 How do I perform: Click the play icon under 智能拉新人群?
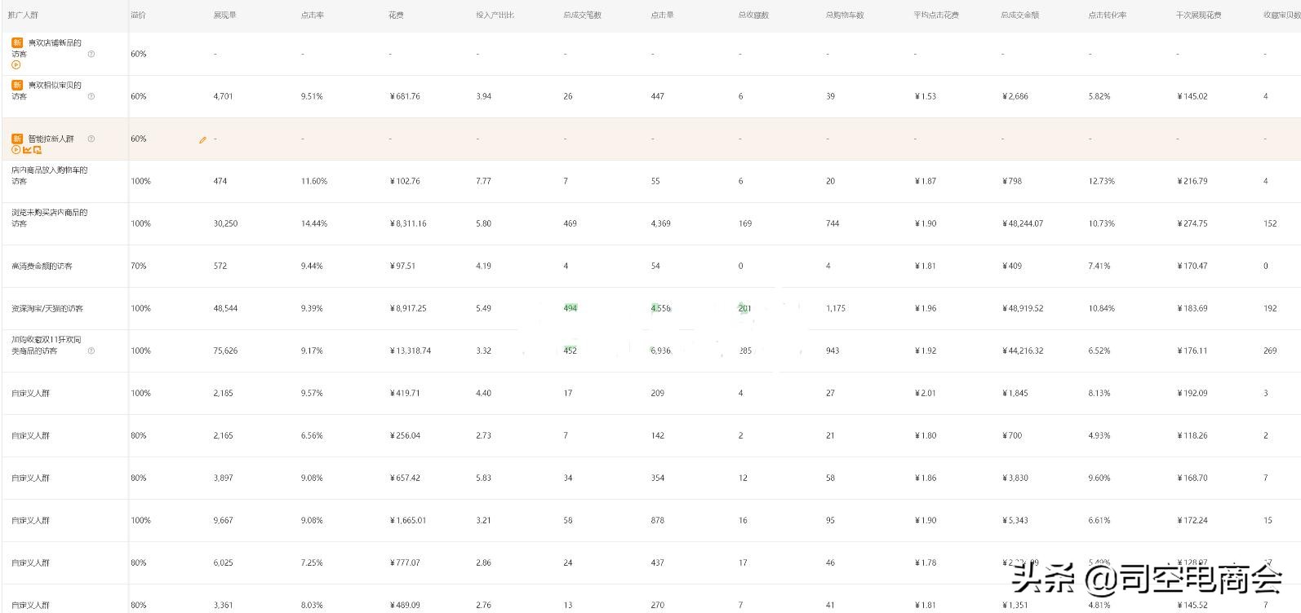pyautogui.click(x=16, y=150)
